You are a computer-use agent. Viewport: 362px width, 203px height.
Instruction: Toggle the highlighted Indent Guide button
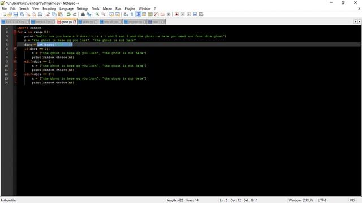[x=138, y=14]
